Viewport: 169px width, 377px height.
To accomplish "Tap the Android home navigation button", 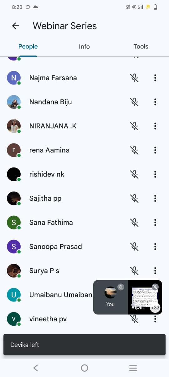I will pos(84,368).
